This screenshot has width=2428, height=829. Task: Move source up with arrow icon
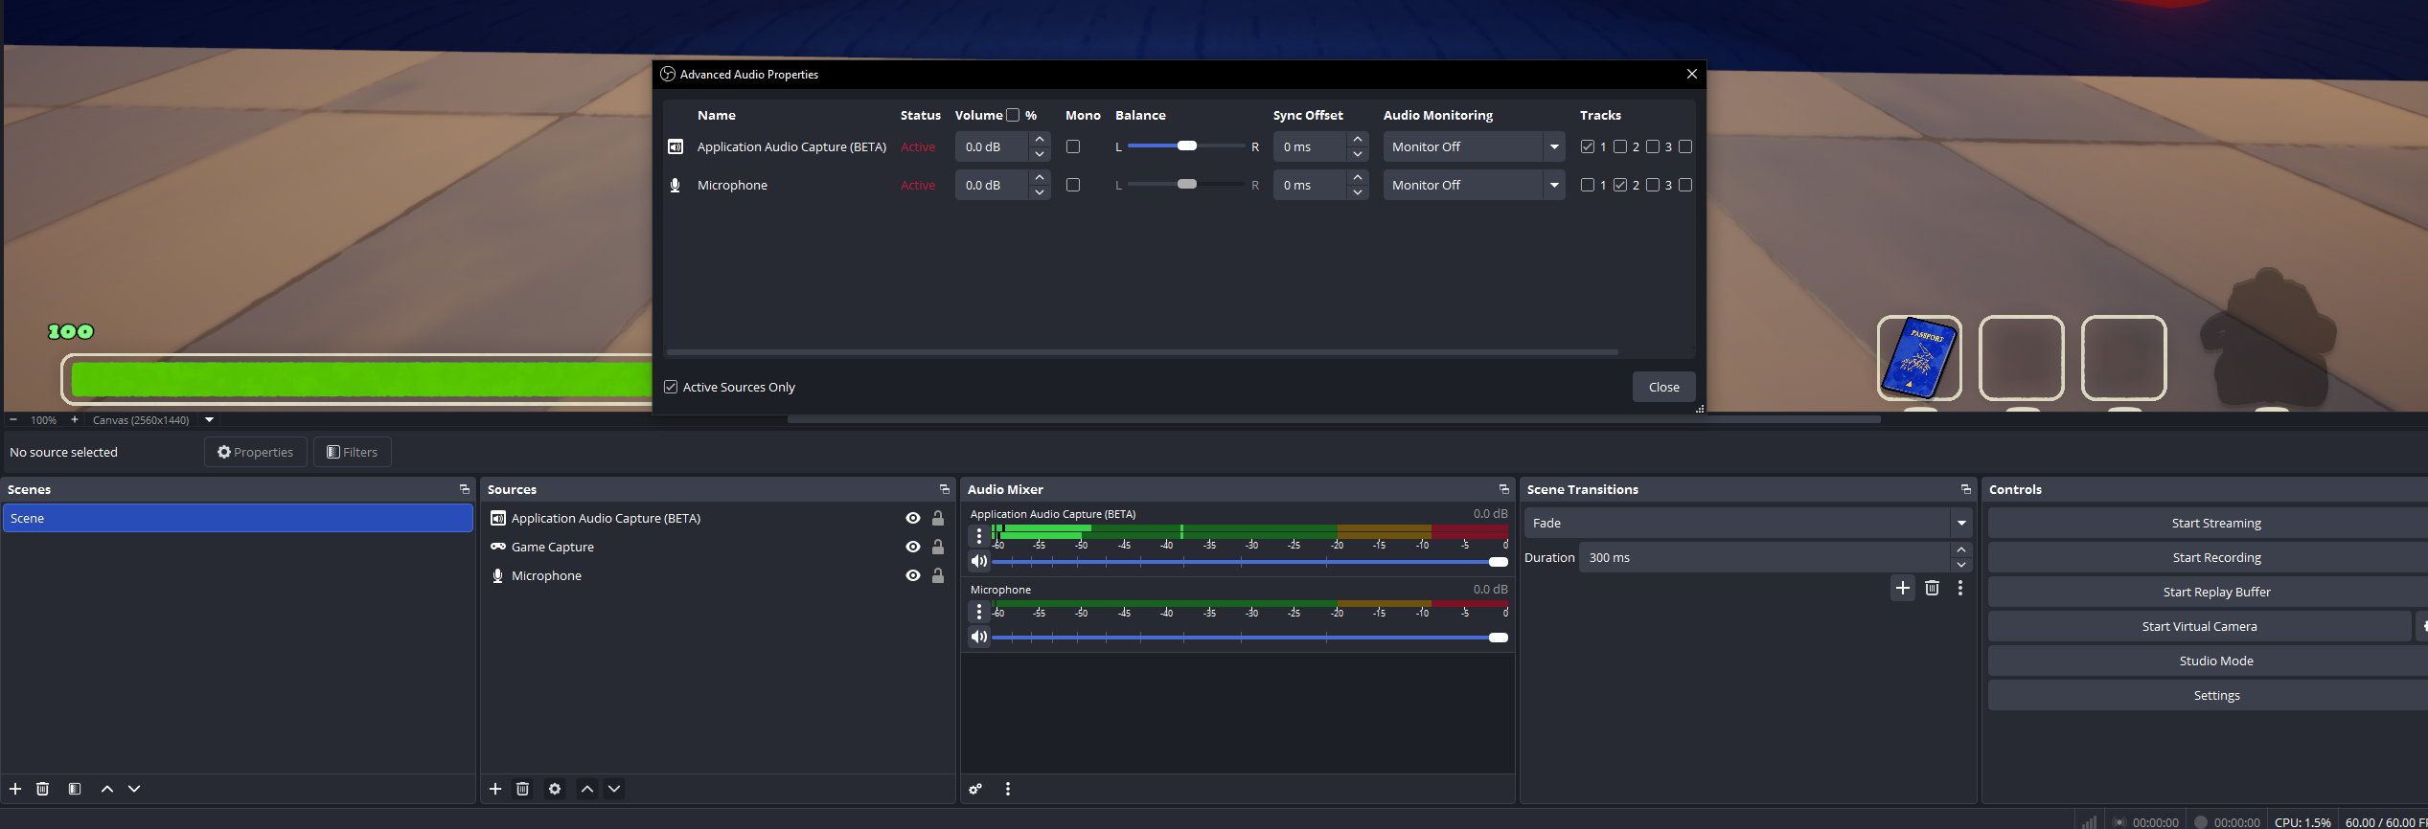[x=587, y=789]
